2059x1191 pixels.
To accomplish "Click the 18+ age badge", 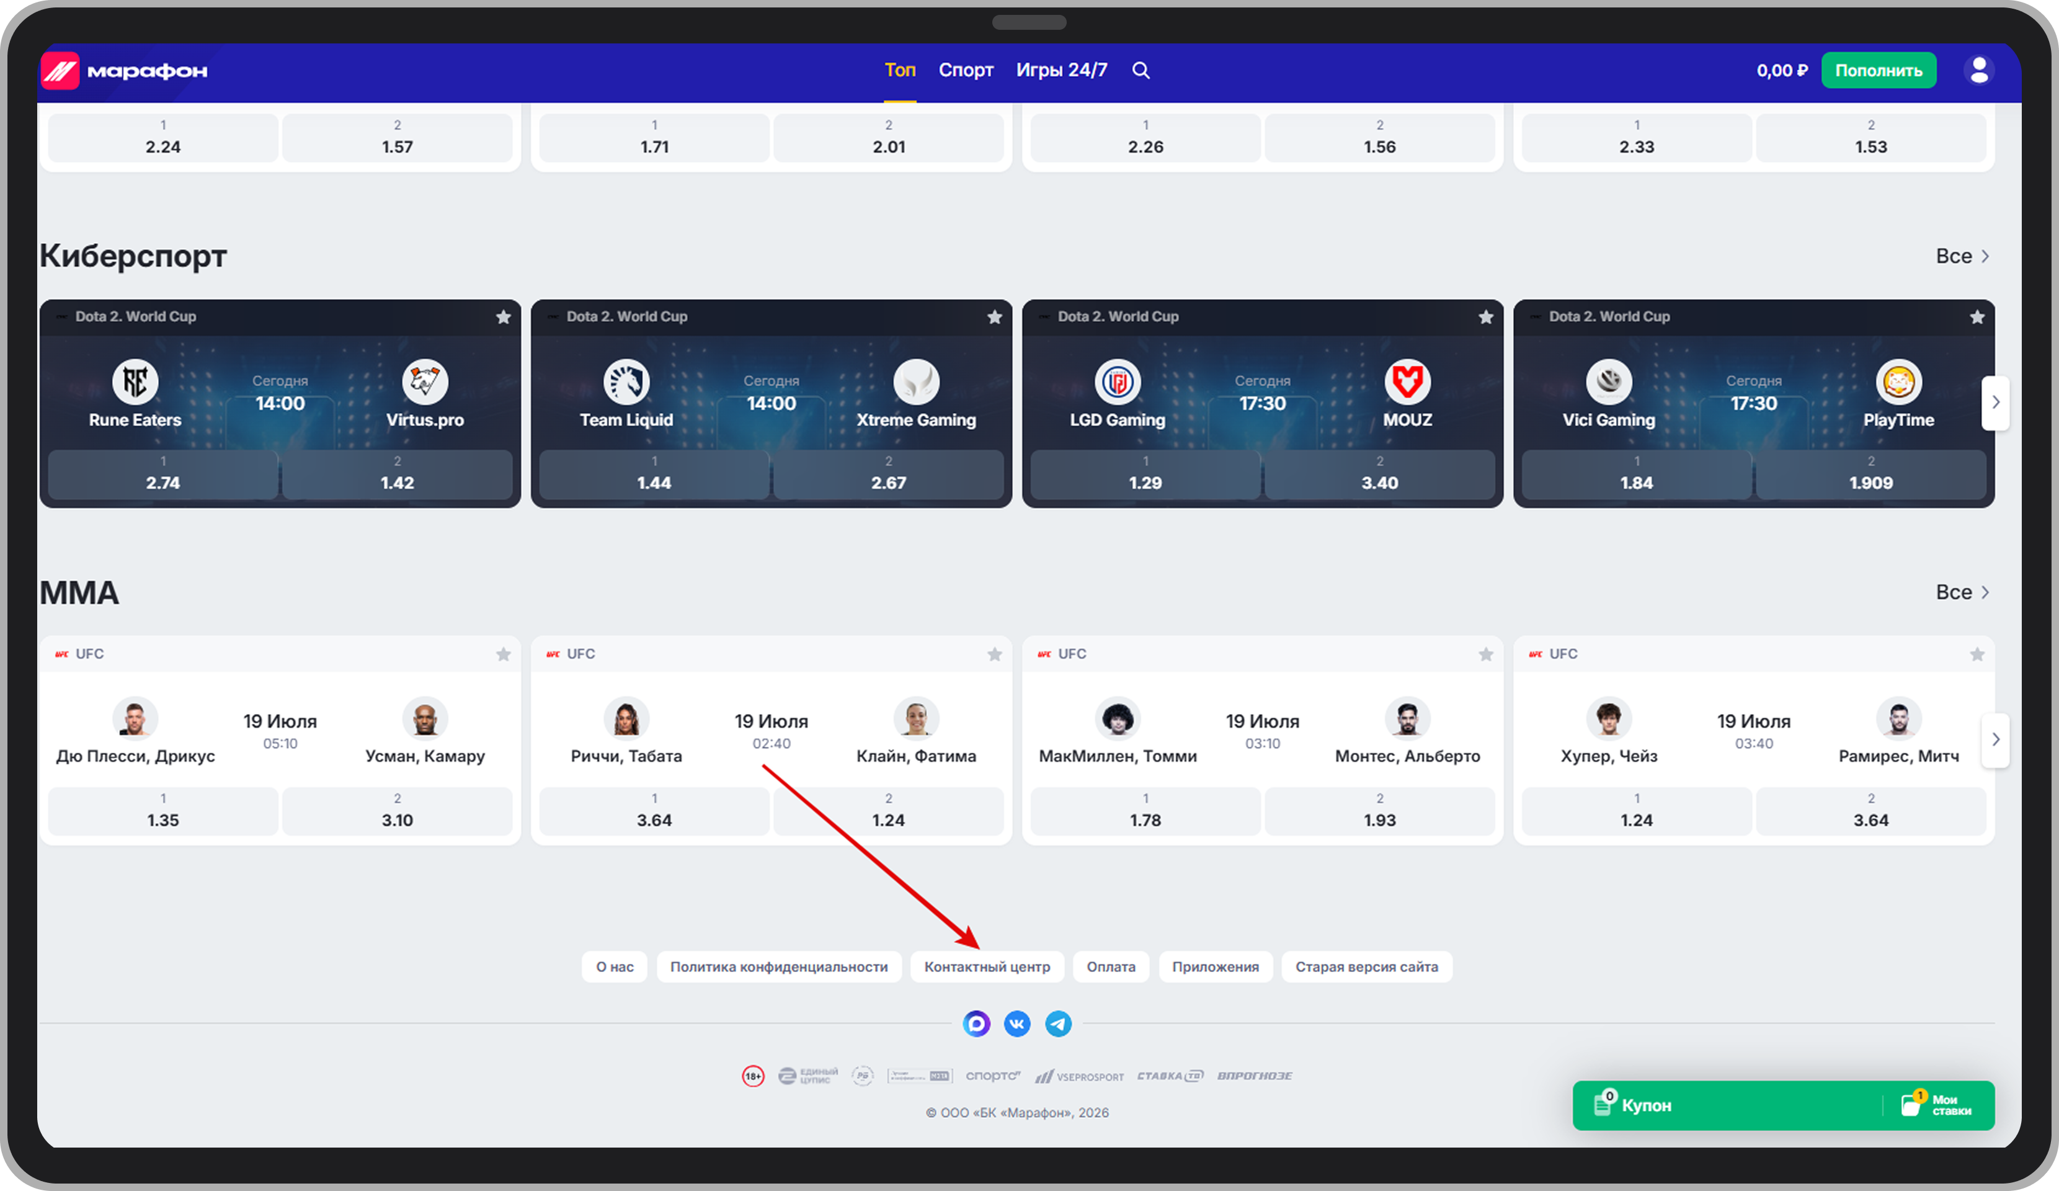I will tap(752, 1076).
